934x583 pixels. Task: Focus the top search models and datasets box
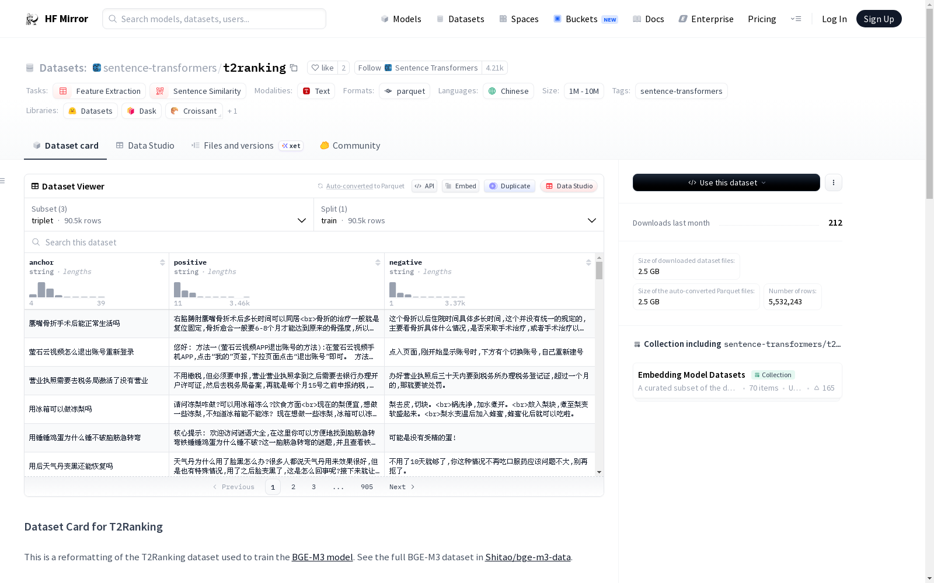(214, 19)
